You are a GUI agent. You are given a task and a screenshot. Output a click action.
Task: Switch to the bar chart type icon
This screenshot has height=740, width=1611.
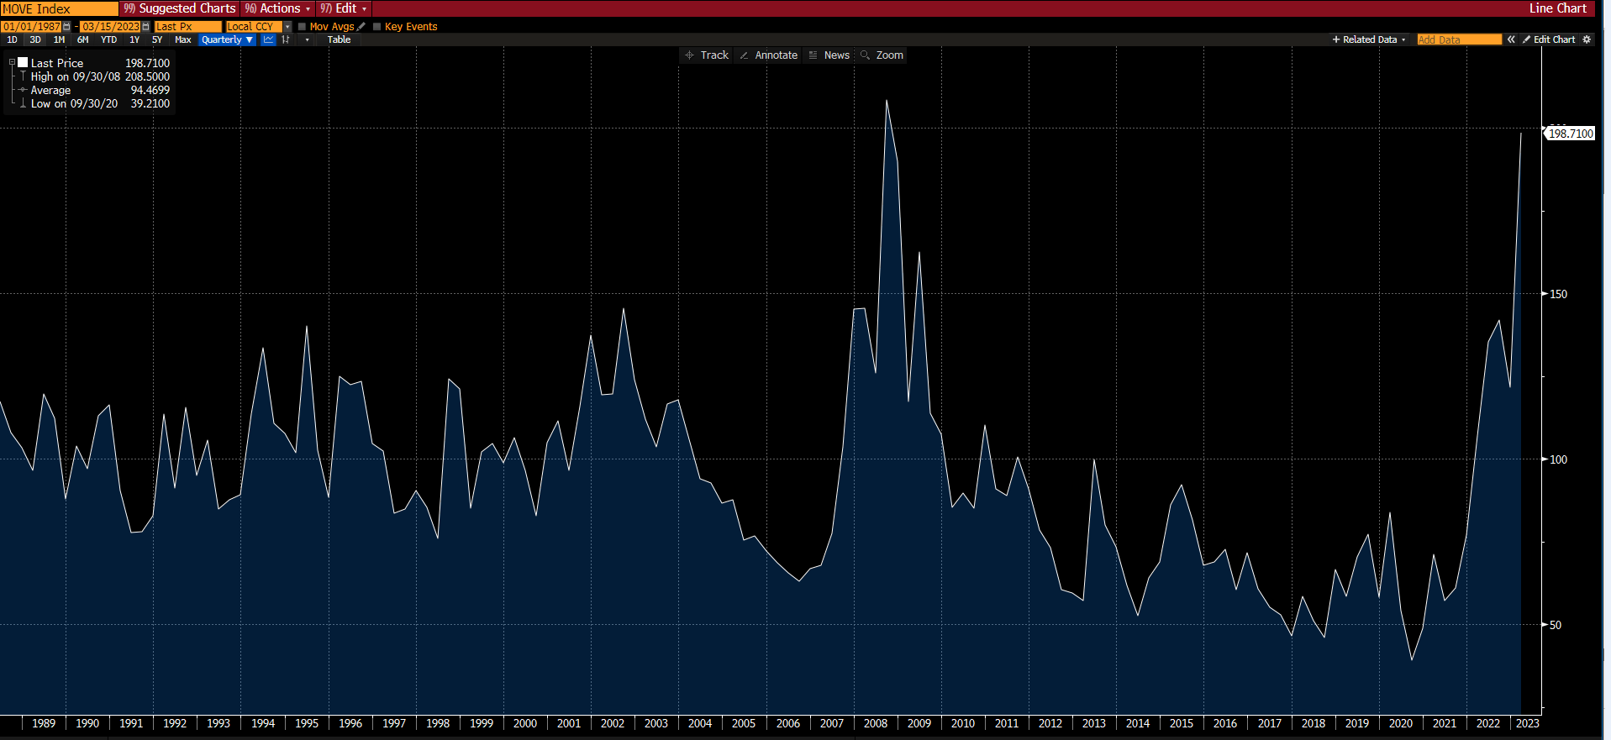[287, 39]
